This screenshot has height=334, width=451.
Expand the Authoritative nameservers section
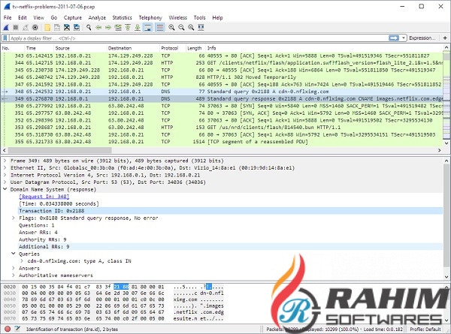[x=14, y=275]
